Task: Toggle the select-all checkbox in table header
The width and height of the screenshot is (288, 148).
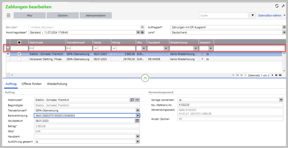Action: 19,43
